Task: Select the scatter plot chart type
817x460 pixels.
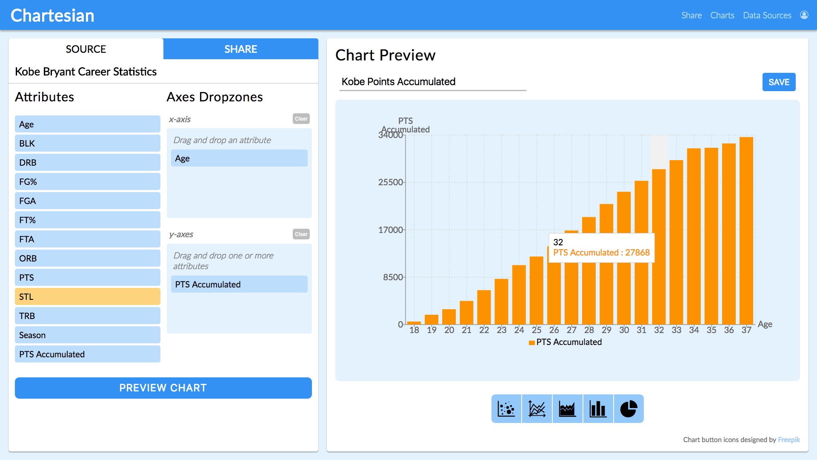Action: pos(506,409)
